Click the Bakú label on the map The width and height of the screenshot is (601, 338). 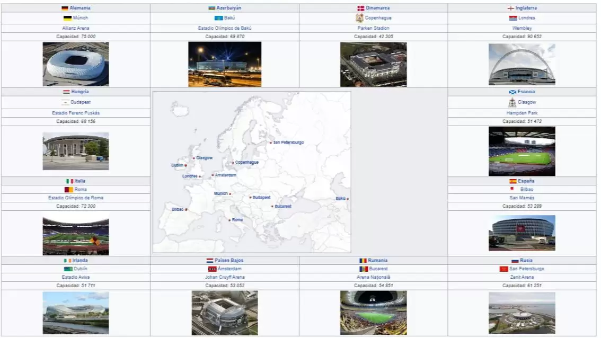(x=340, y=199)
